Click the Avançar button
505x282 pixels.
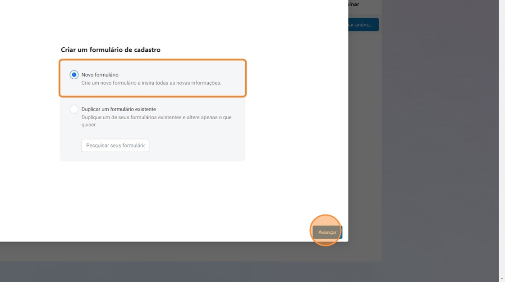(x=327, y=232)
